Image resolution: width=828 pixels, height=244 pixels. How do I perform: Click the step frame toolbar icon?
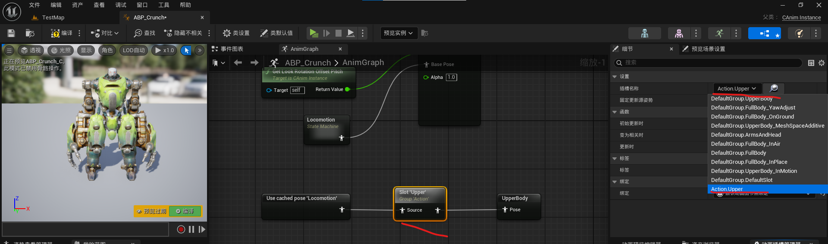tap(326, 33)
